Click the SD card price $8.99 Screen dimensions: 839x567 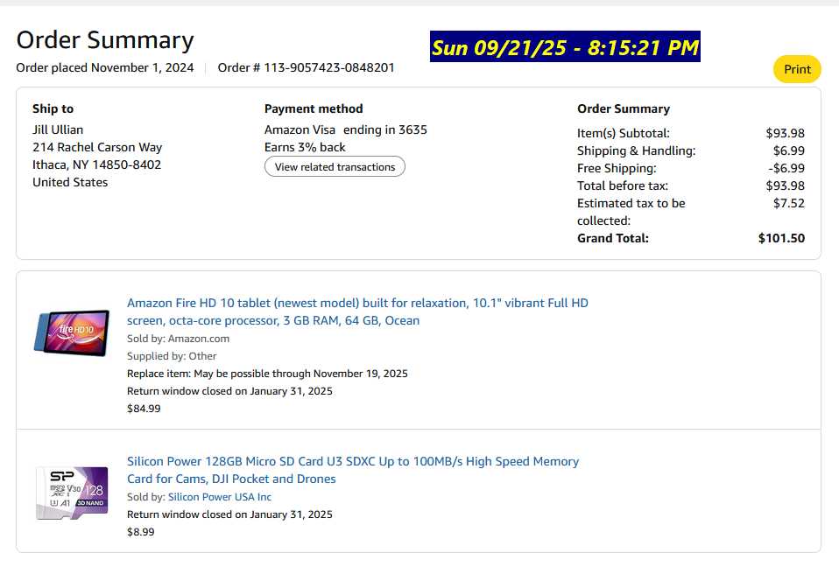click(x=140, y=531)
